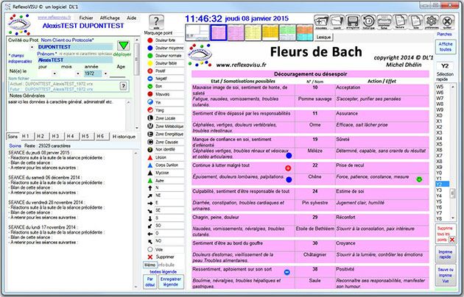Select the Vide empty circle marker

click(150, 249)
